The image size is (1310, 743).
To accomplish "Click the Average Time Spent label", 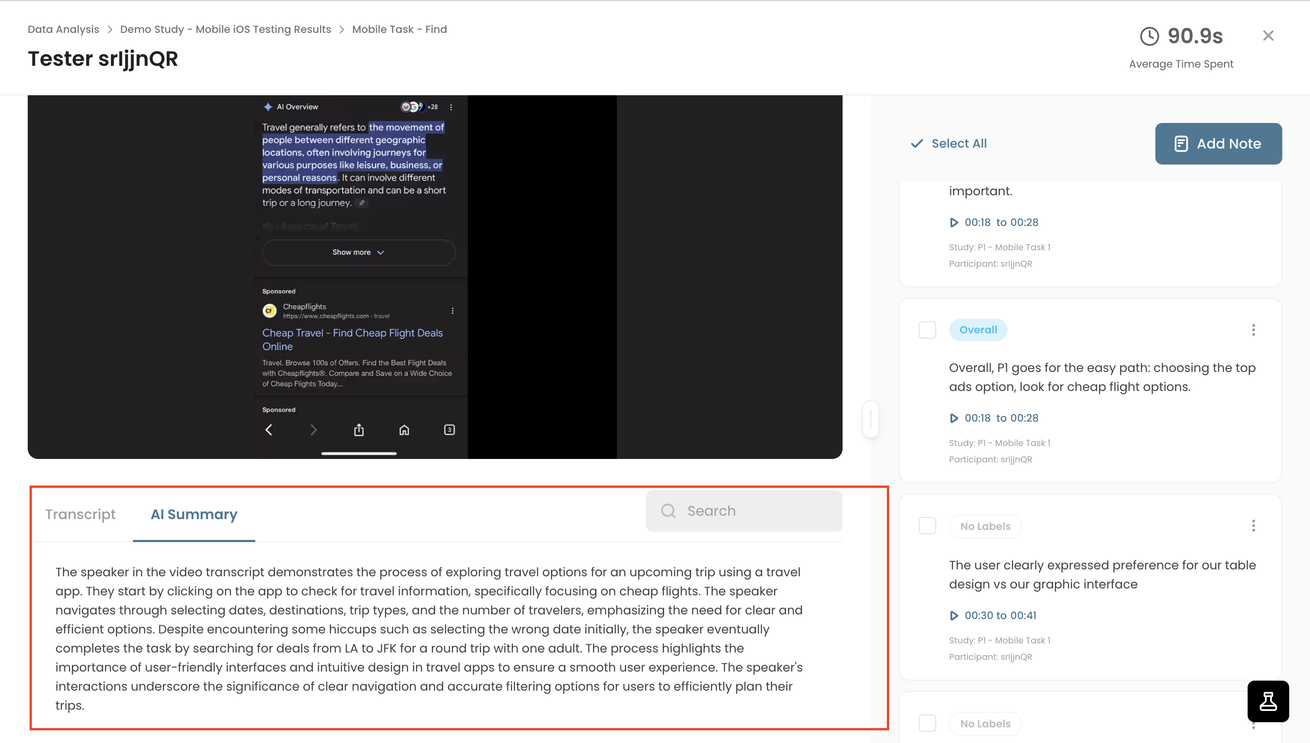I will click(x=1181, y=64).
